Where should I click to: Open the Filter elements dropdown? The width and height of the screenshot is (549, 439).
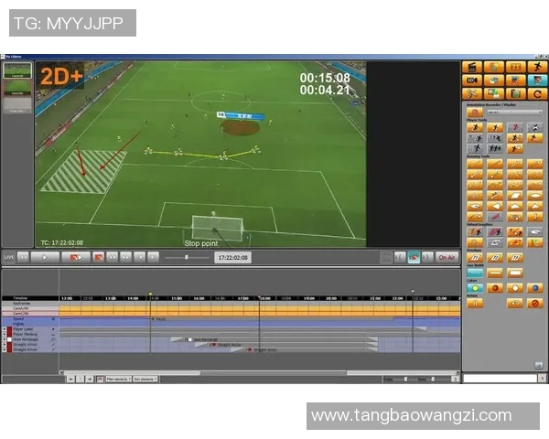(117, 379)
